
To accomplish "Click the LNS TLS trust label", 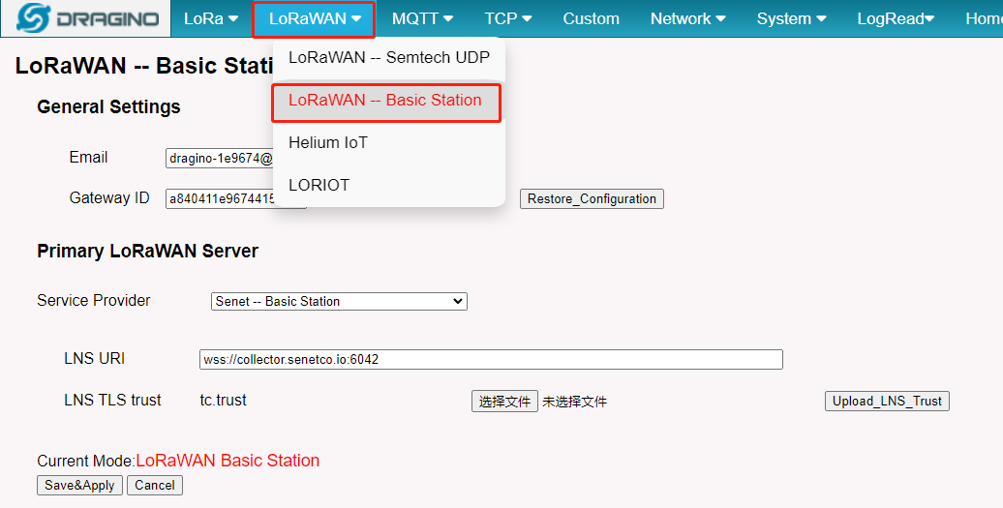I will 112,400.
